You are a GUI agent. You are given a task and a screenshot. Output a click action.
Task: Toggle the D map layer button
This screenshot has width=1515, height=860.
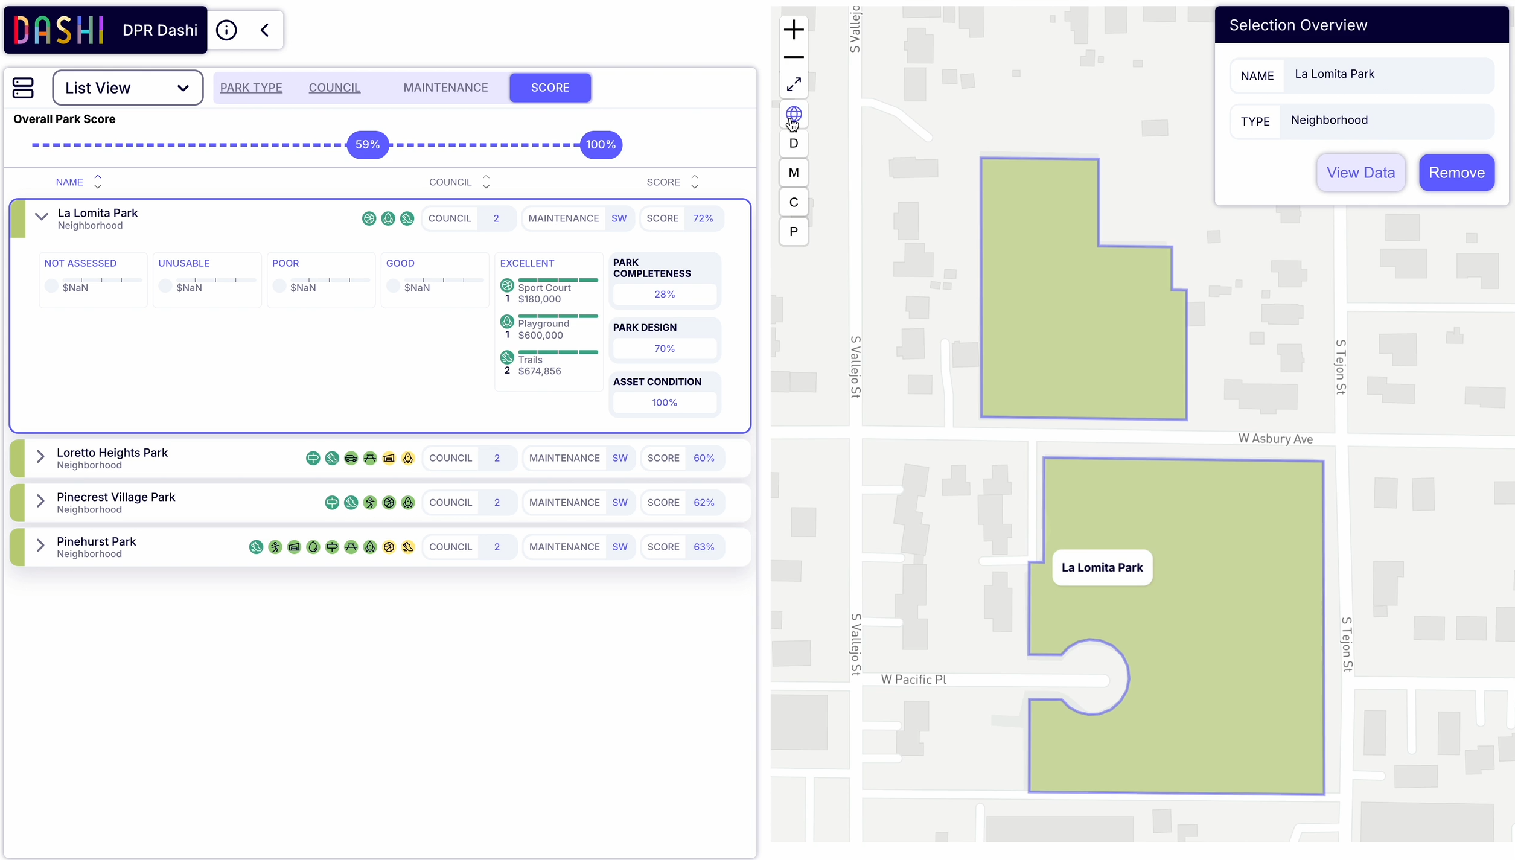pos(794,143)
